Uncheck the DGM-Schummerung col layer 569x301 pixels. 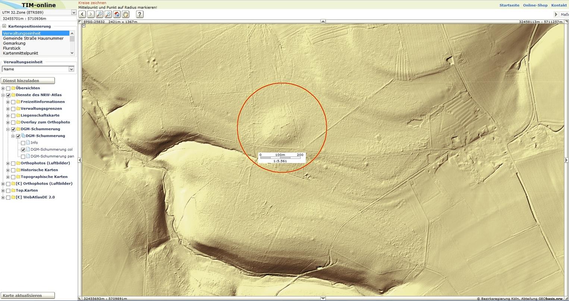click(23, 150)
